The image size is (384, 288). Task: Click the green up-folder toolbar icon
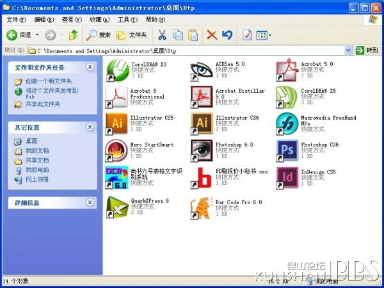73,35
